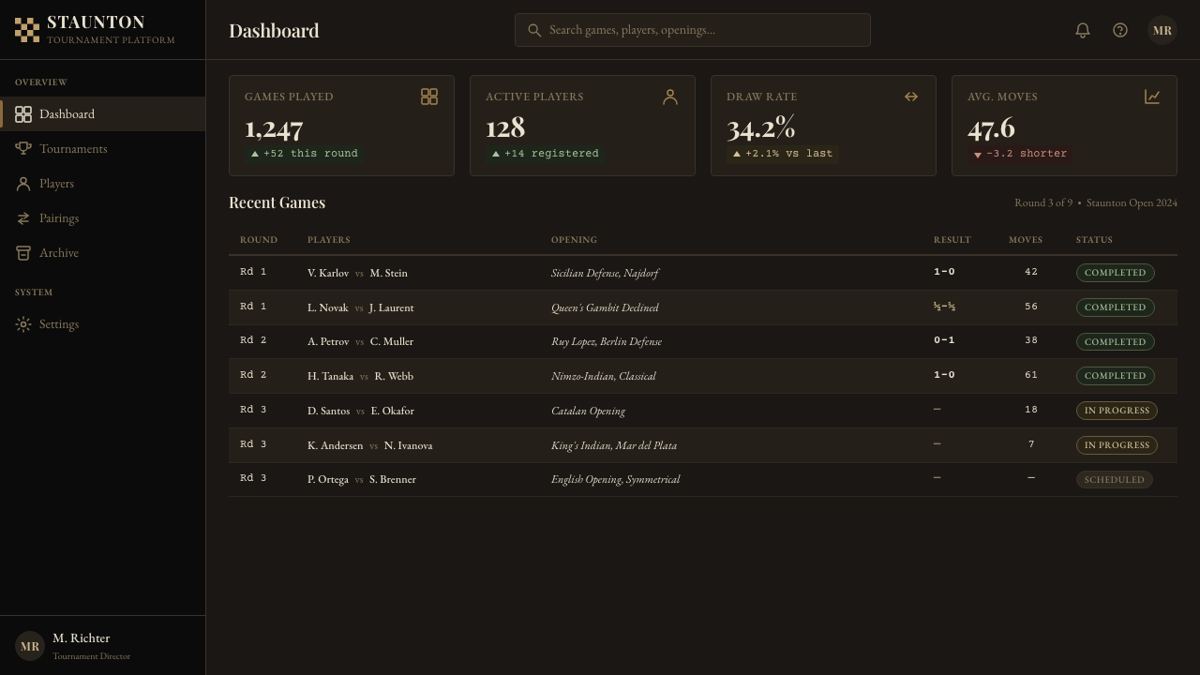Open the V. Karlov vs M. Stein game
1200x675 pixels.
tap(703, 273)
